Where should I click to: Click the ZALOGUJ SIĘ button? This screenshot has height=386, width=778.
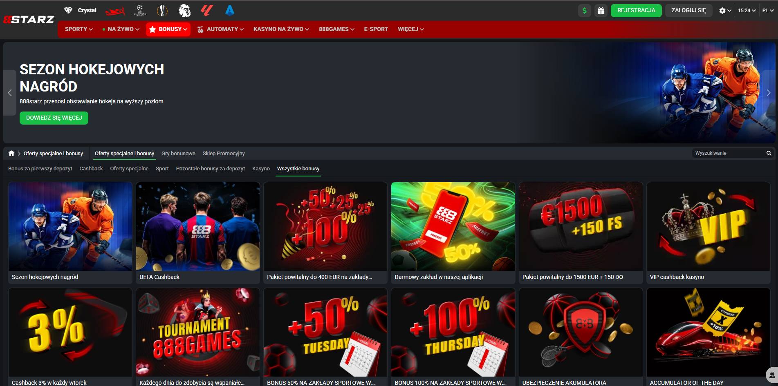688,11
